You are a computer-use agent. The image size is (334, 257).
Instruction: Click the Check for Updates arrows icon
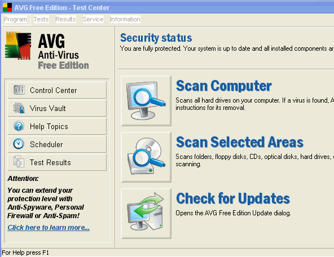pos(146,214)
